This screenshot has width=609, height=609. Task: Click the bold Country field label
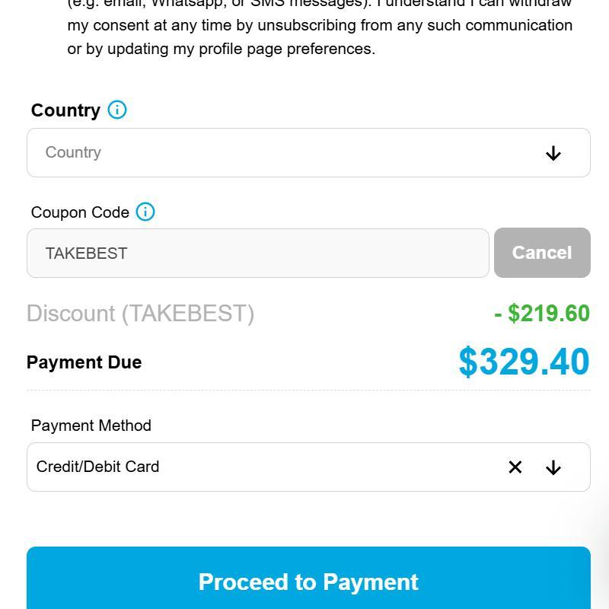pyautogui.click(x=65, y=110)
